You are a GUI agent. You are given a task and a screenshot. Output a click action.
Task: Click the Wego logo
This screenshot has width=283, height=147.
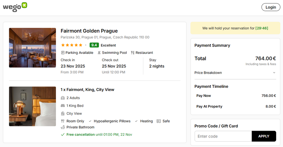pos(15,7)
